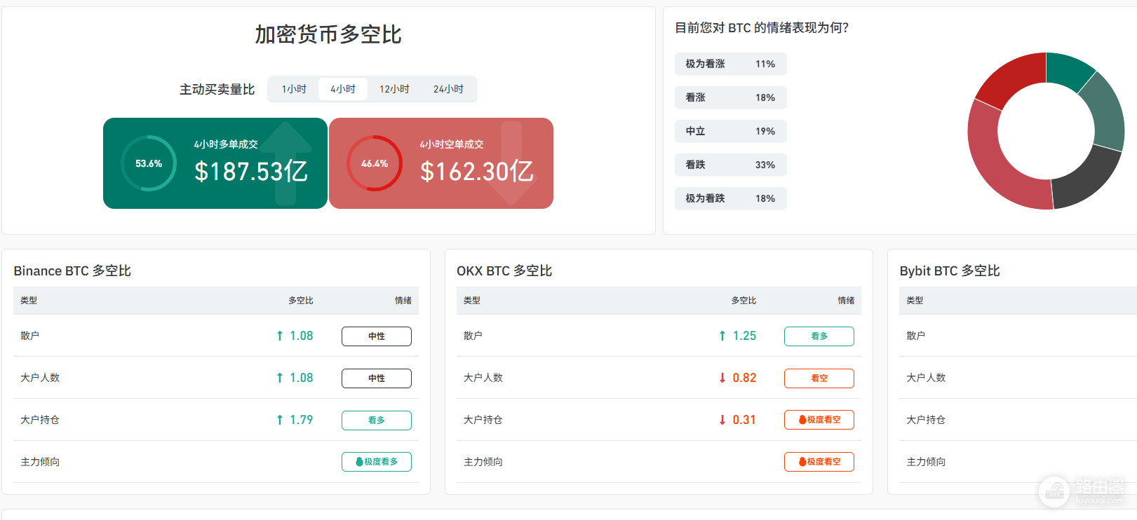Click Binance table 多空比 column header
This screenshot has width=1137, height=520.
click(x=301, y=301)
